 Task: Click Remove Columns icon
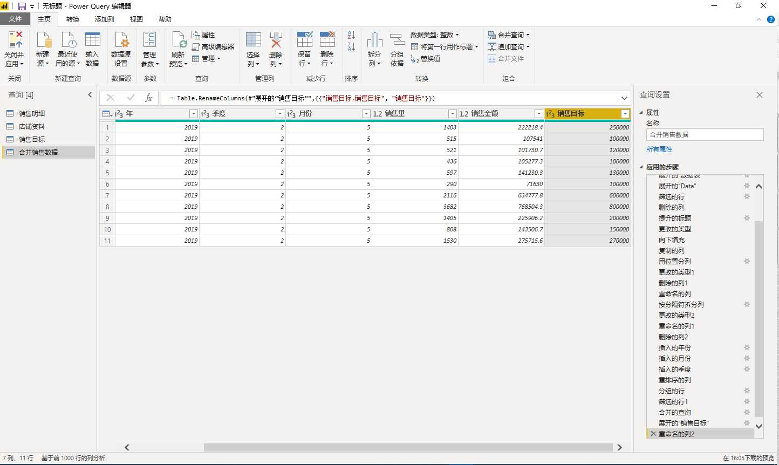point(276,39)
